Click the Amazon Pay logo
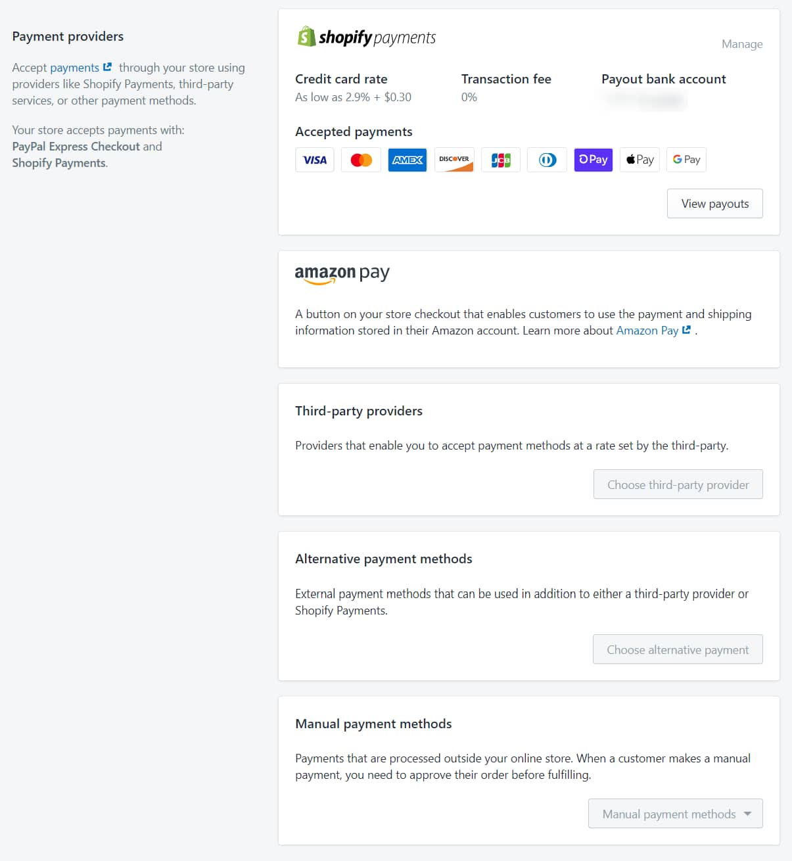 [342, 273]
